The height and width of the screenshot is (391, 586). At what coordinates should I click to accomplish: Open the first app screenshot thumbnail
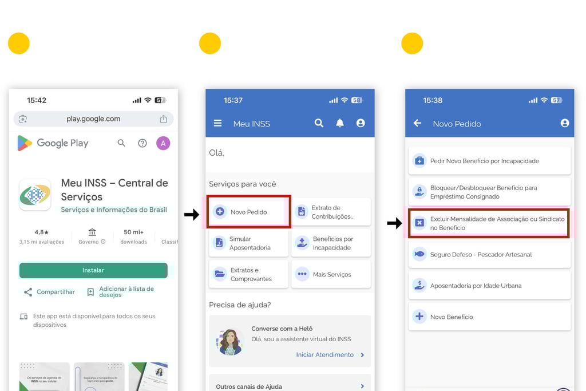click(45, 377)
